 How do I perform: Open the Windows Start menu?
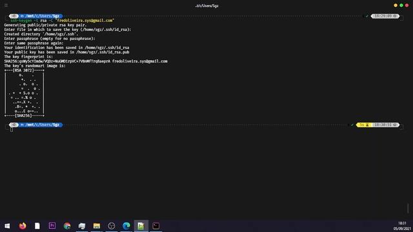pyautogui.click(x=7, y=226)
